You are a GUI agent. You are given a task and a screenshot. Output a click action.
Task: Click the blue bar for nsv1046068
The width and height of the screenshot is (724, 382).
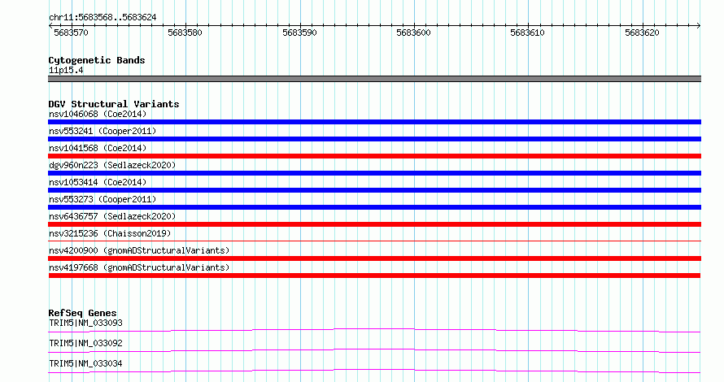click(x=374, y=122)
